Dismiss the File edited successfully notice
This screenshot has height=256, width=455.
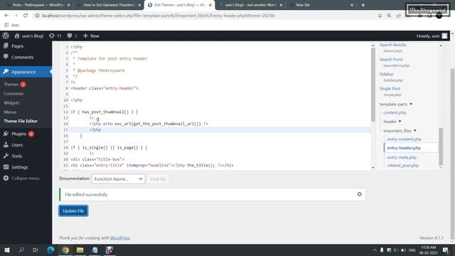[x=359, y=194]
